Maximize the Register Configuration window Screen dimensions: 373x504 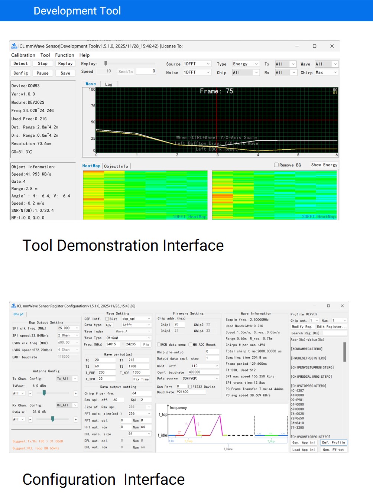pos(328,306)
